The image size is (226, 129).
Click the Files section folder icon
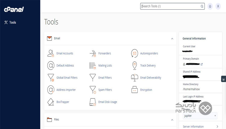tap(49, 120)
